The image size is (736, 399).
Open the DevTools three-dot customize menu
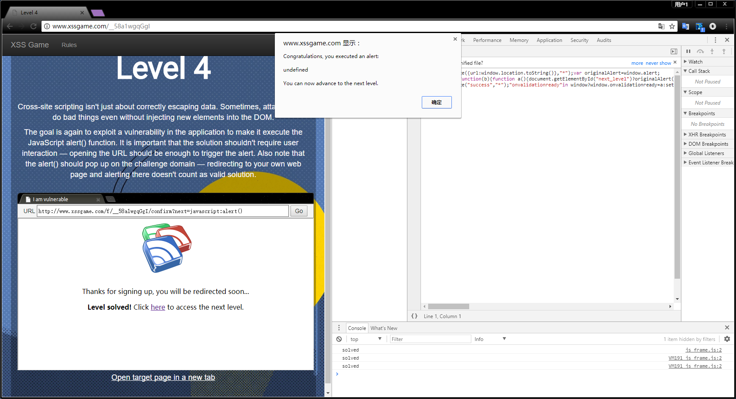pos(715,40)
